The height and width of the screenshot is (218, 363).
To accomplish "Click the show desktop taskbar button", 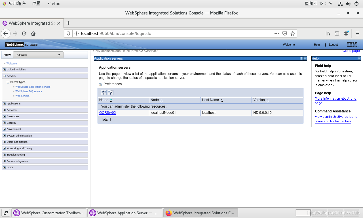I will click(x=6, y=213).
